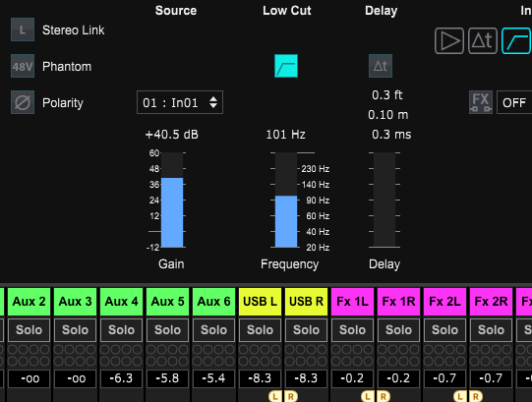Select the Fx 2R channel label

click(491, 302)
